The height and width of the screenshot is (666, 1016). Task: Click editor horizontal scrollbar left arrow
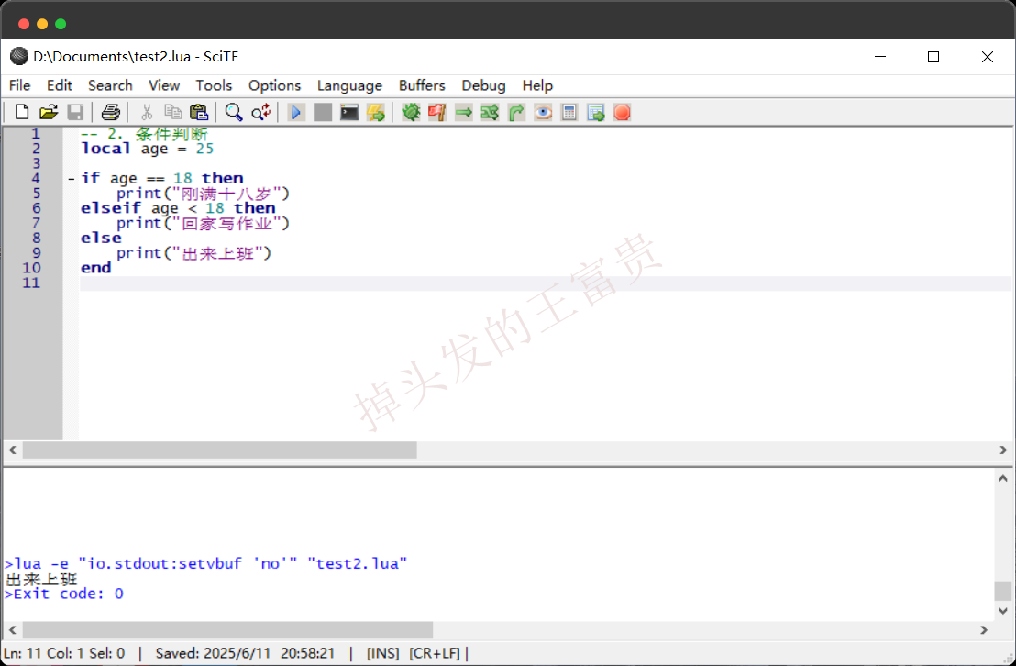coord(12,450)
